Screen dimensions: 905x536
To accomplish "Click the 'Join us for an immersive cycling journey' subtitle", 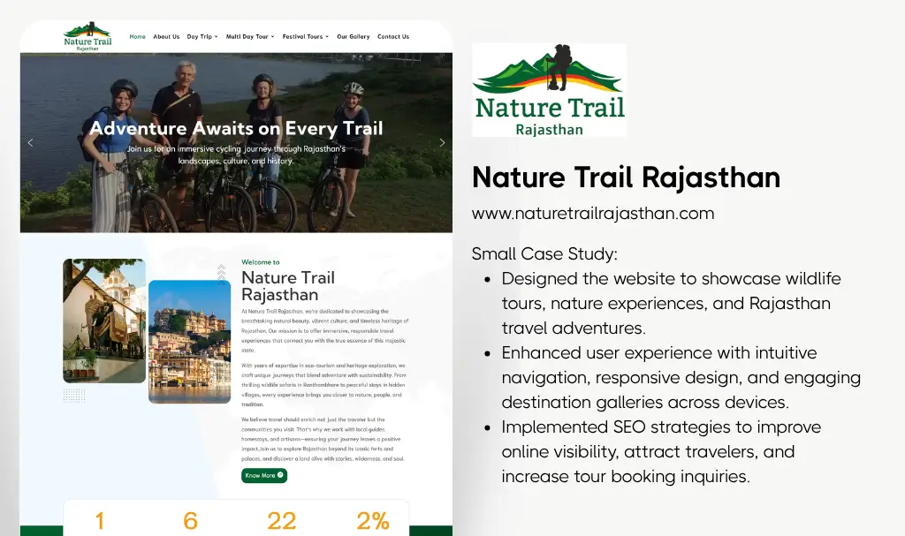I will pyautogui.click(x=236, y=155).
